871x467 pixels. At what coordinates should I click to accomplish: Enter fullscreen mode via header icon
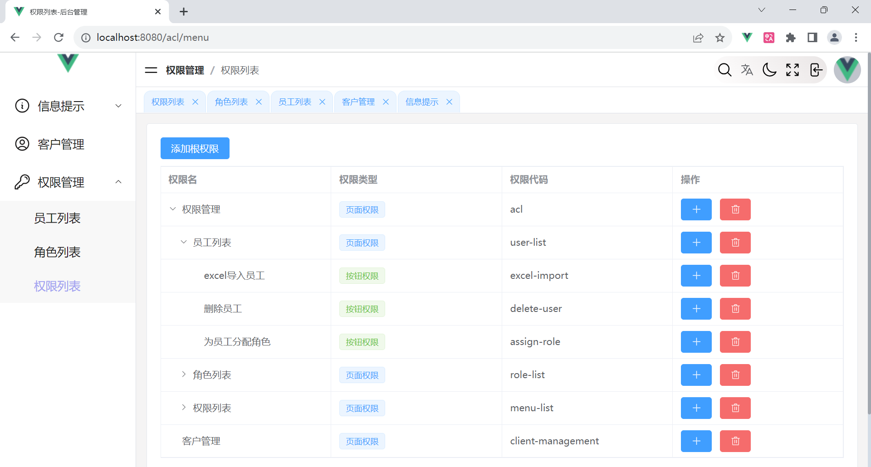click(x=793, y=70)
